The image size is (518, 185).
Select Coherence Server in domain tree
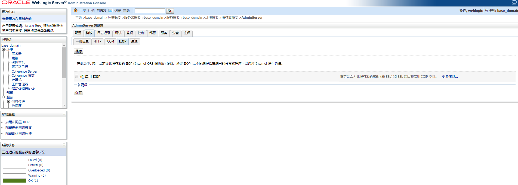pos(24,71)
